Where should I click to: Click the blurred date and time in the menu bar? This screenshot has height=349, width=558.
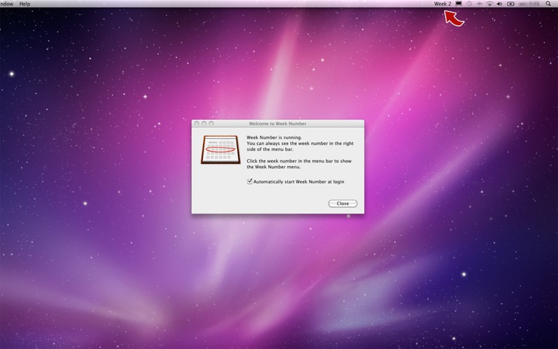click(x=529, y=3)
